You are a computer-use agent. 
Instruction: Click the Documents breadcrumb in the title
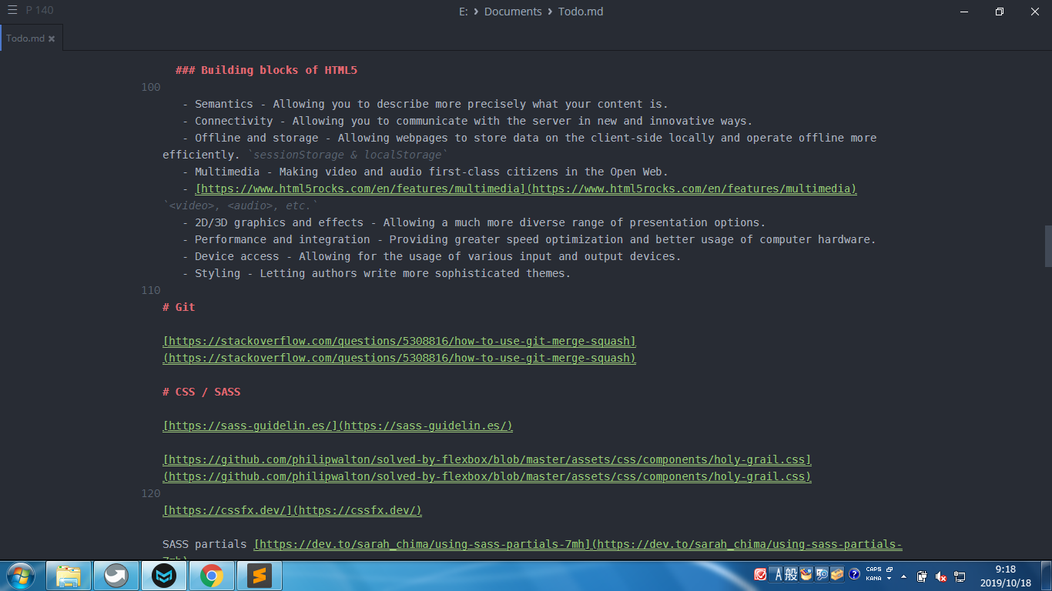tap(513, 12)
